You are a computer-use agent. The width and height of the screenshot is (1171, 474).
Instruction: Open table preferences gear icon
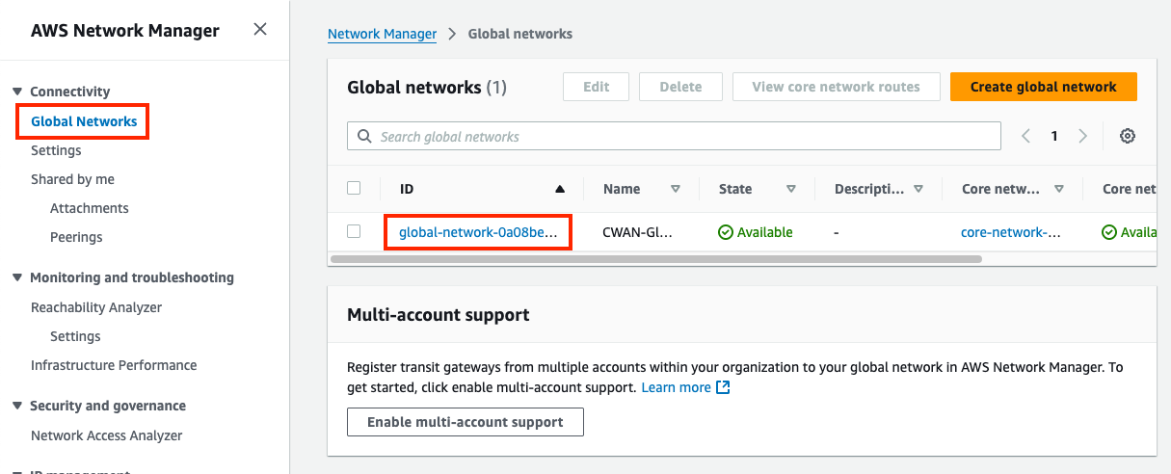pyautogui.click(x=1127, y=137)
